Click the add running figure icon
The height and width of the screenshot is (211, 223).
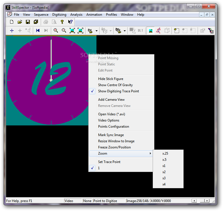coord(28,31)
